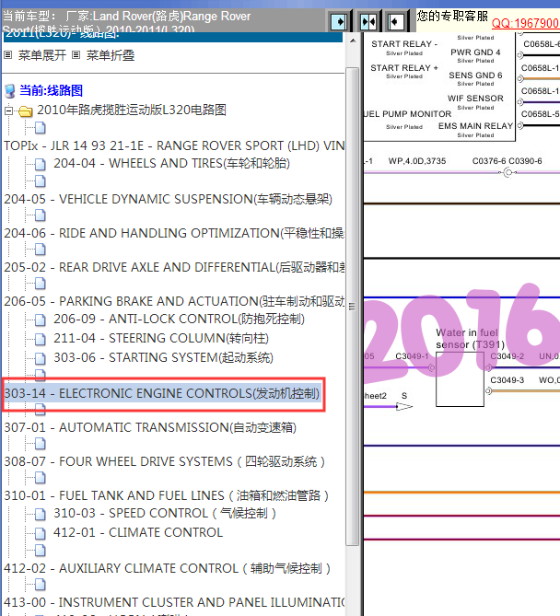Click the 'Water in fuel sensor (T391)' label
Viewport: 560px width, 616px height.
(x=471, y=339)
